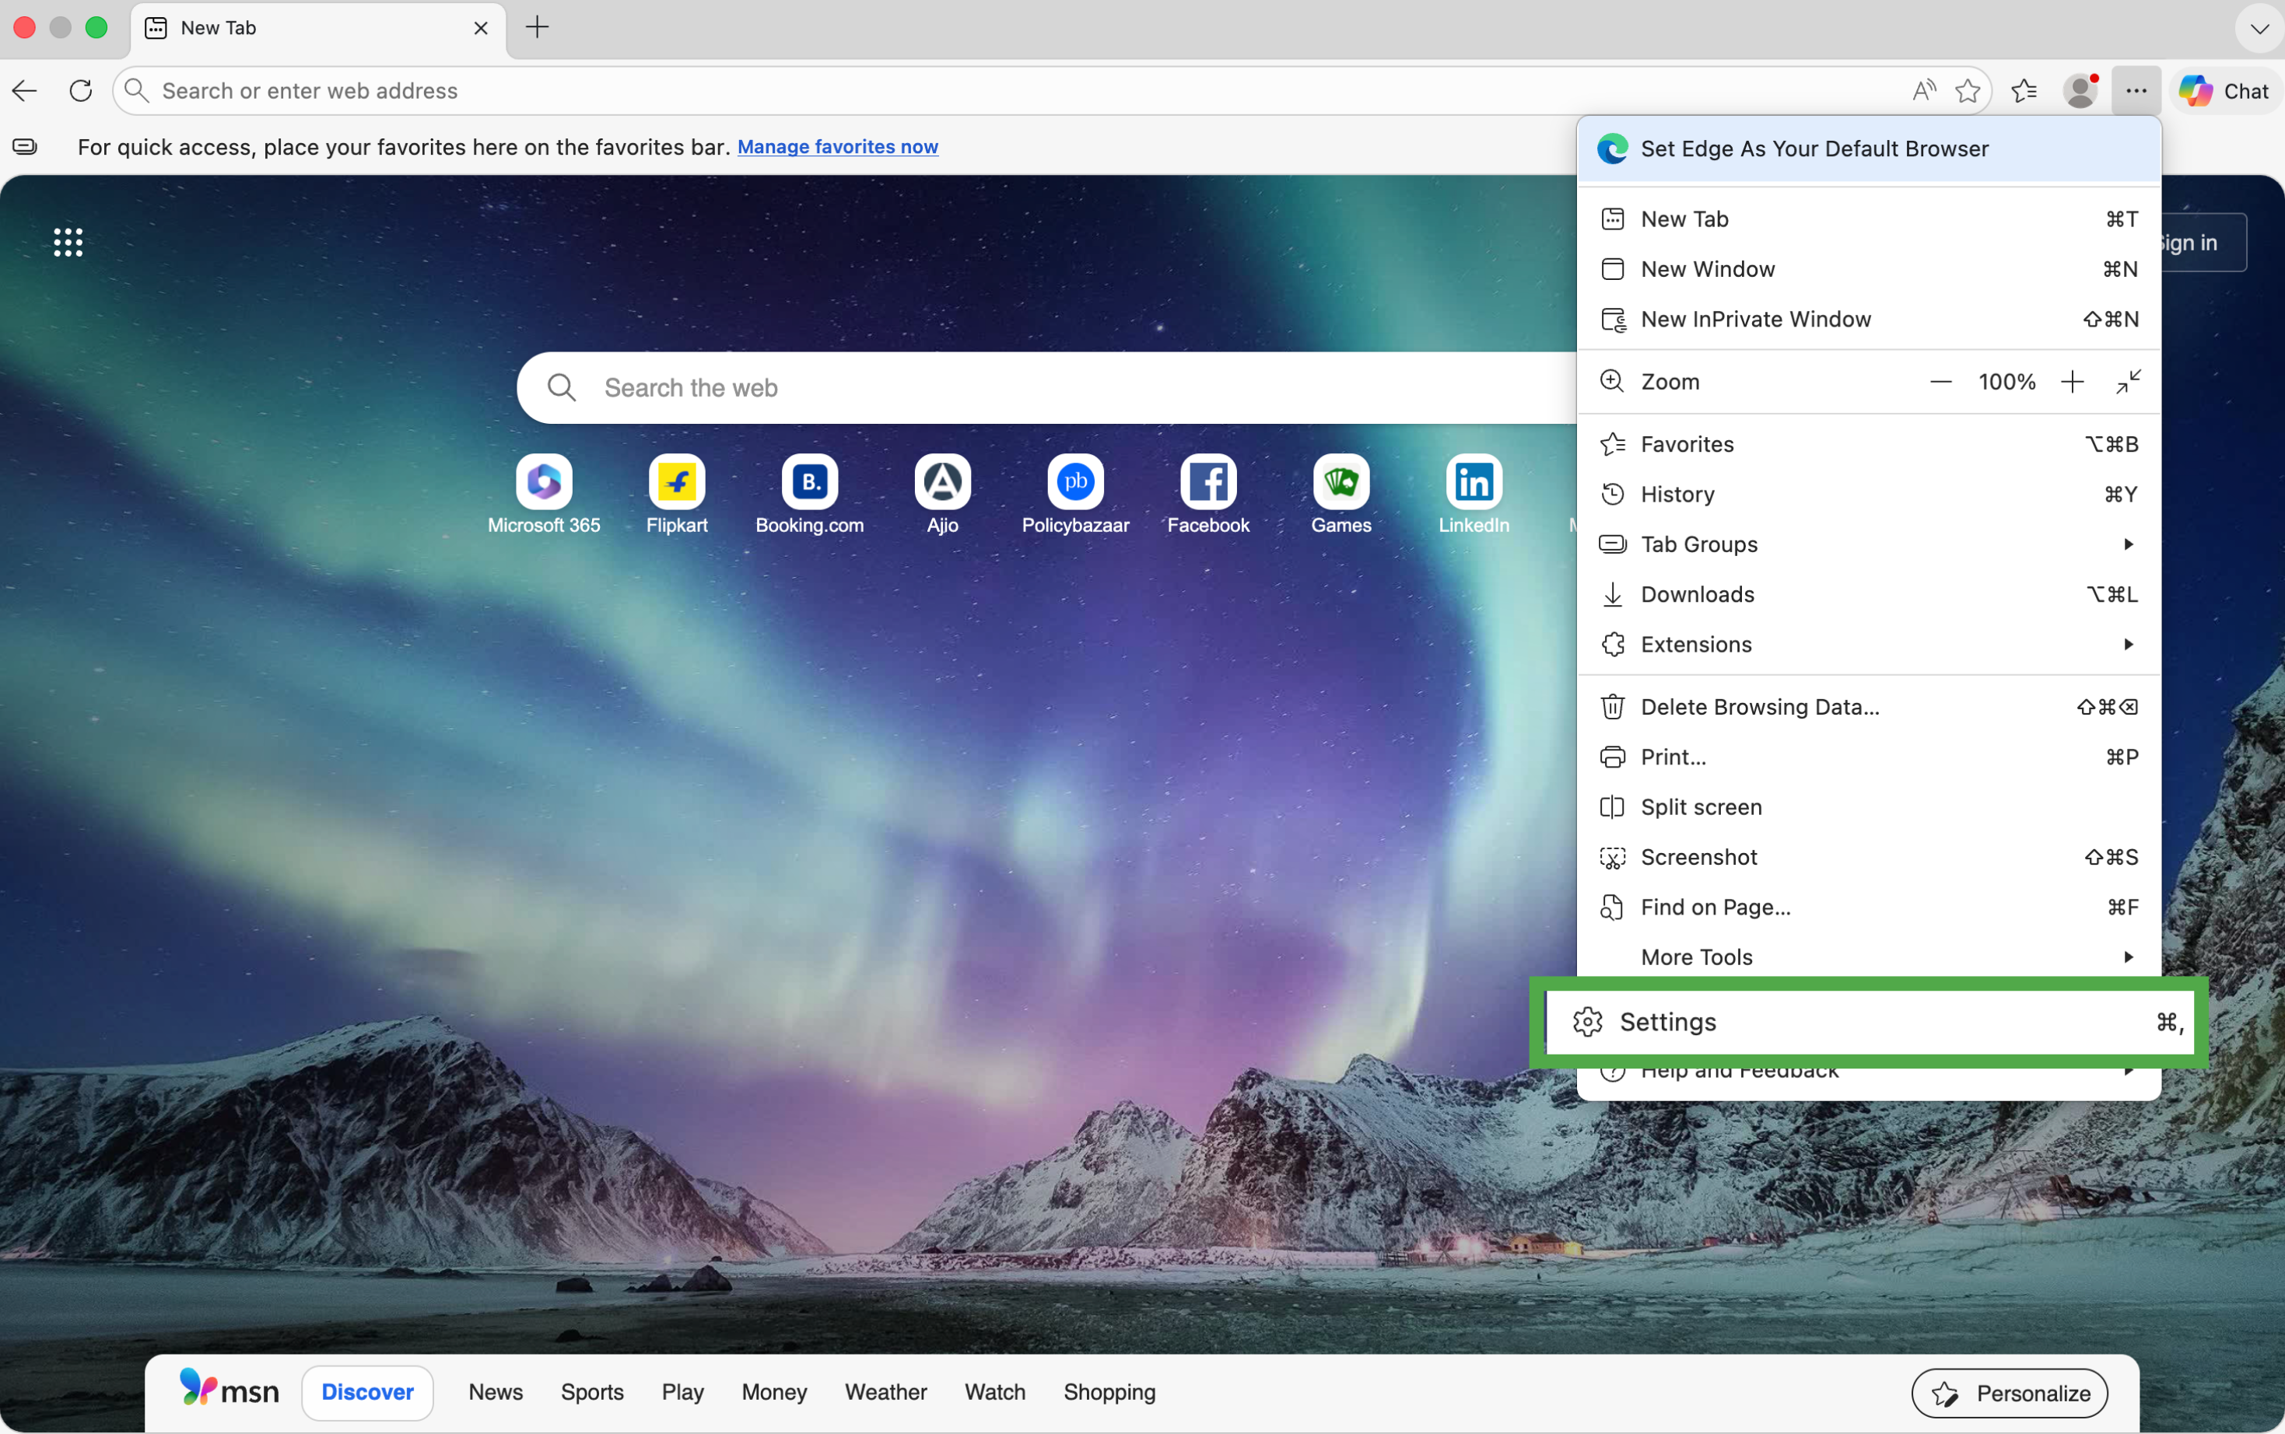The height and width of the screenshot is (1434, 2285).
Task: Switch to the Sports tab
Action: point(592,1391)
